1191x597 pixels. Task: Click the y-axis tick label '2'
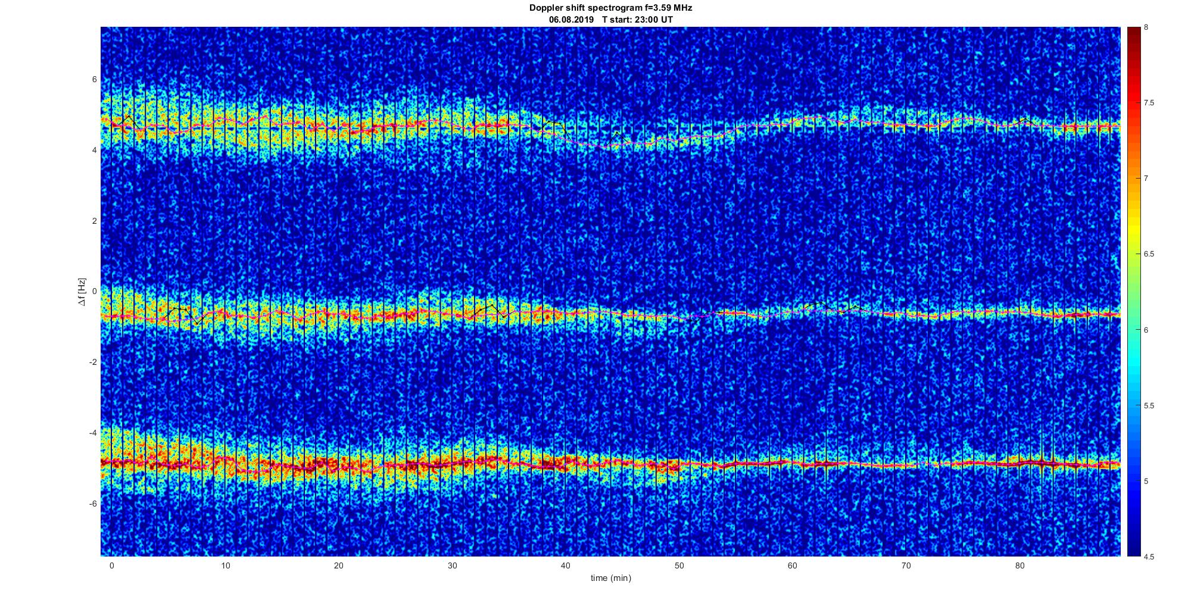click(95, 221)
